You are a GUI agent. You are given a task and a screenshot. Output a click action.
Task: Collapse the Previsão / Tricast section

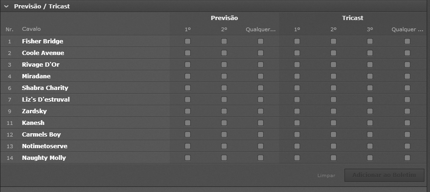pyautogui.click(x=7, y=7)
